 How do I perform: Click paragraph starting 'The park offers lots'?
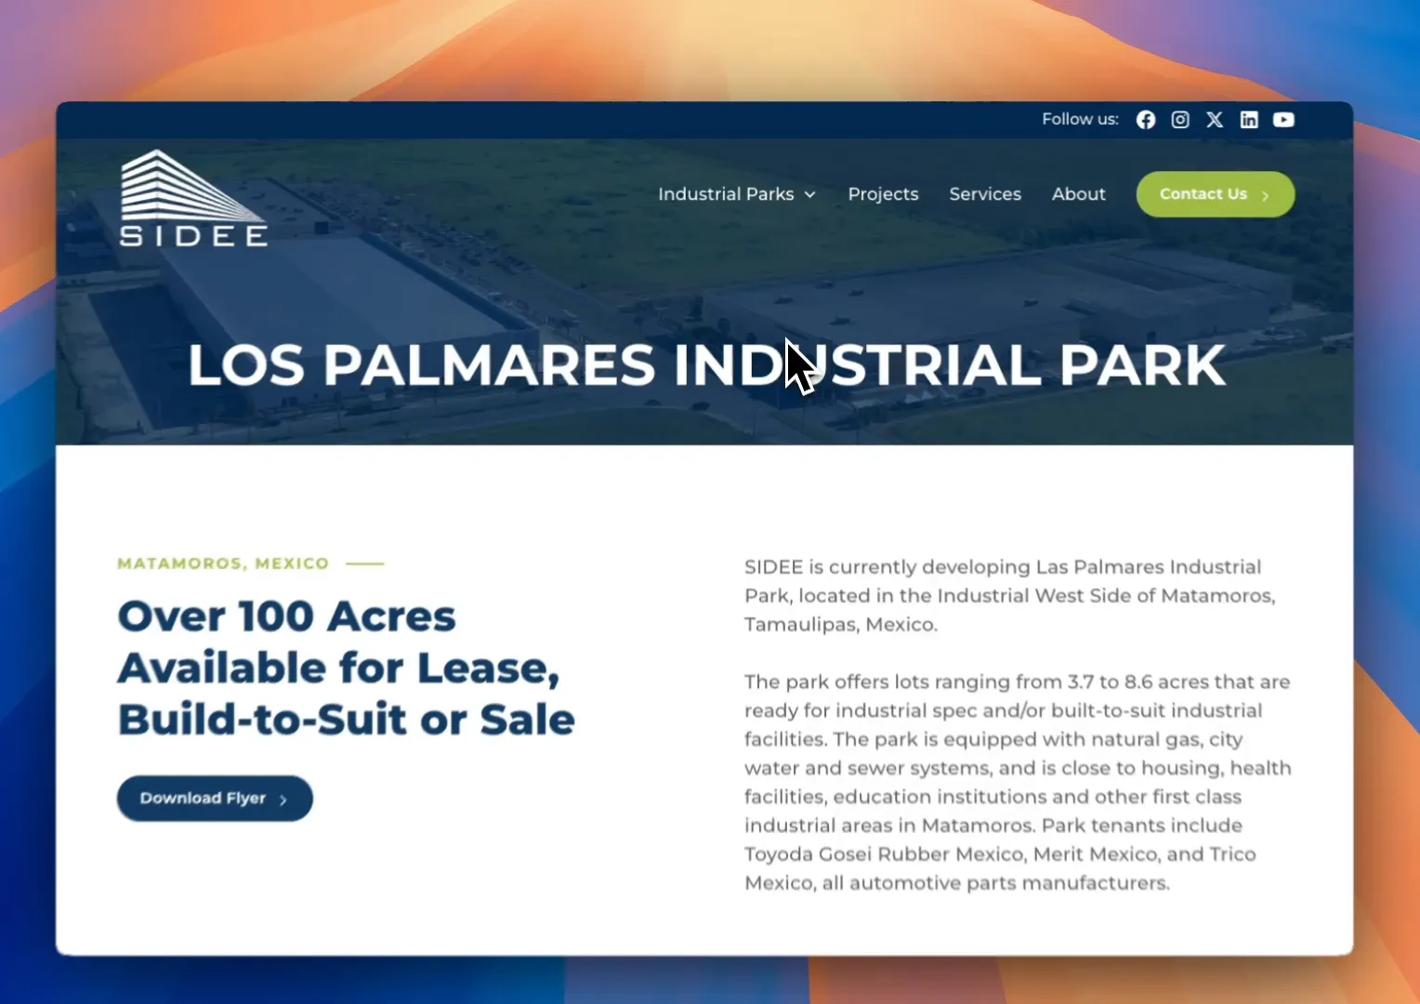tap(1018, 783)
